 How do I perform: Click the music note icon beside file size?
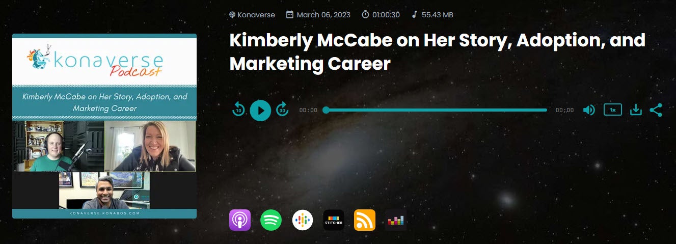(415, 14)
